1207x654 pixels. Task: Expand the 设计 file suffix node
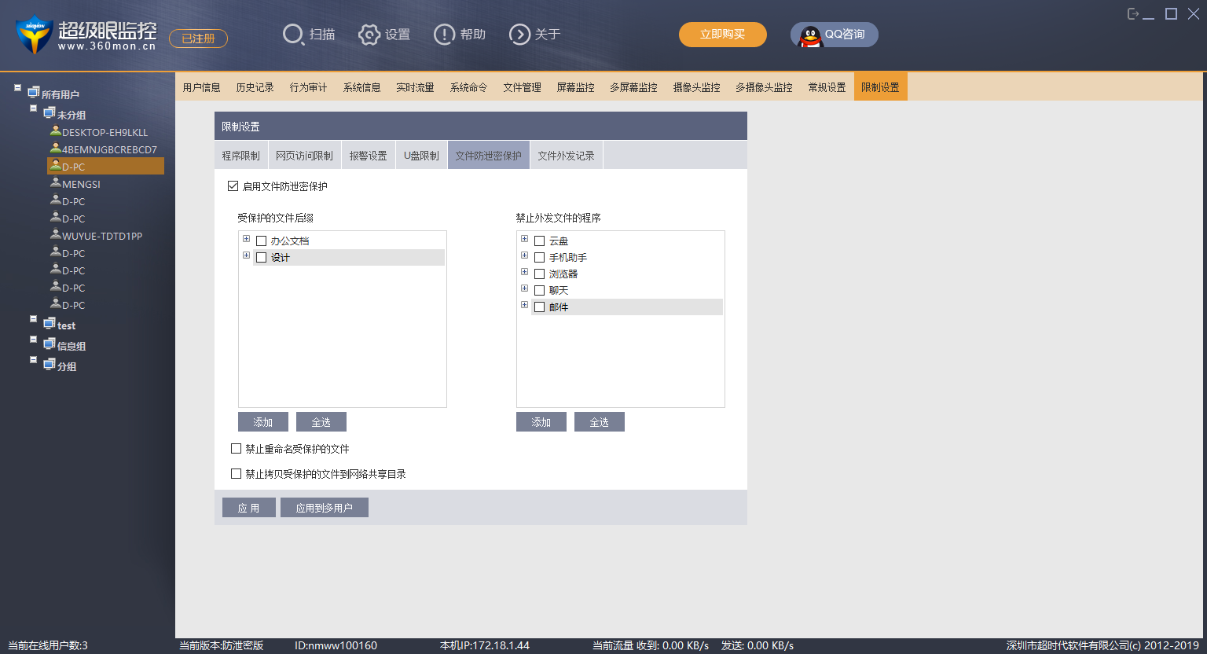click(246, 255)
